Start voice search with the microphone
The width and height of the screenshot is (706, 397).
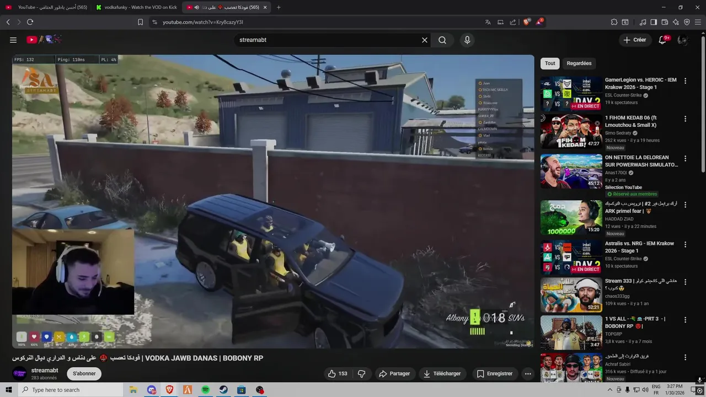click(x=467, y=40)
